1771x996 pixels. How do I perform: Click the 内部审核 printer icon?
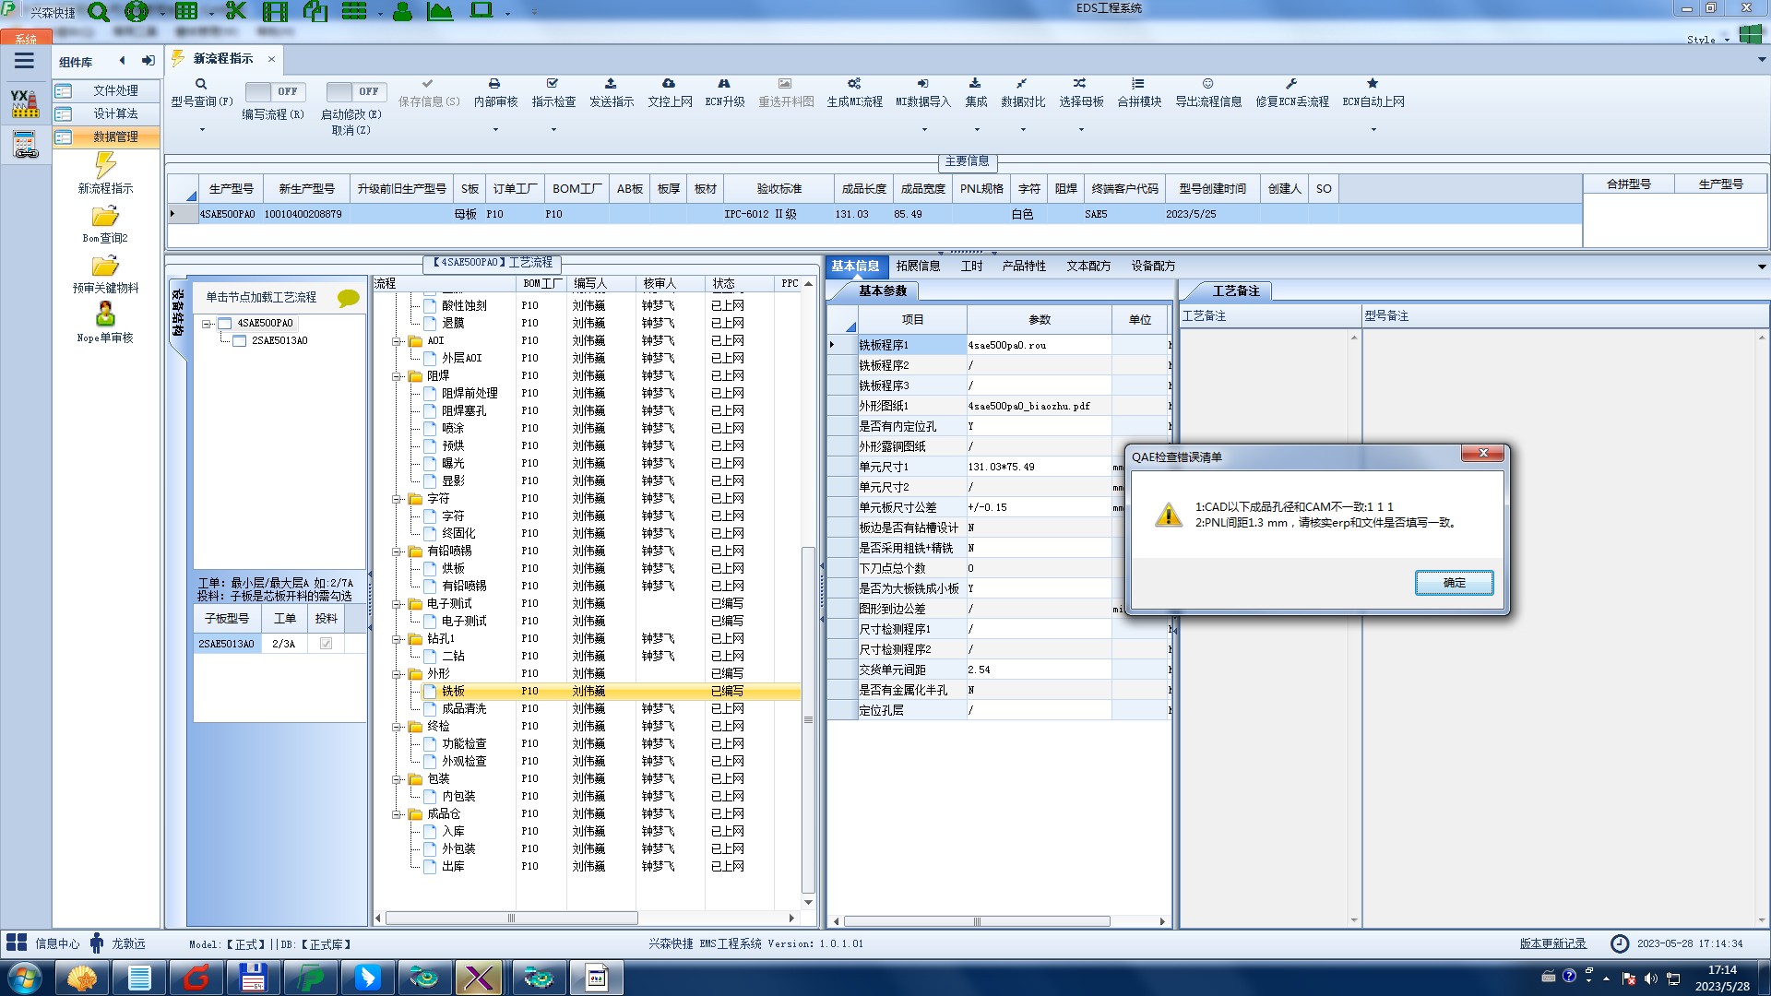point(494,84)
